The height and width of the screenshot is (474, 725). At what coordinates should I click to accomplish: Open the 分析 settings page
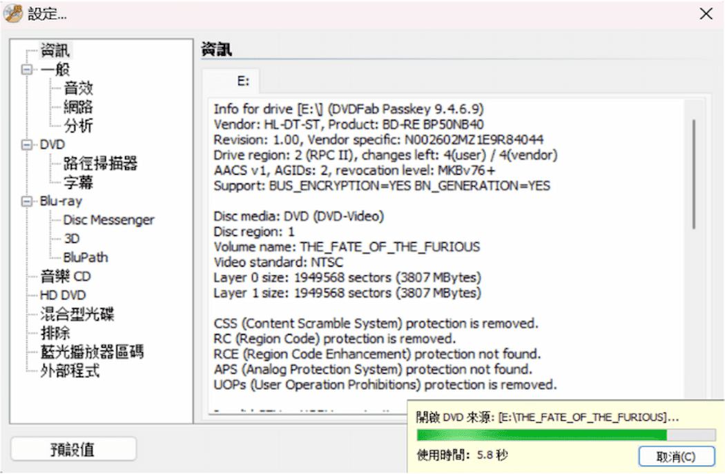79,125
